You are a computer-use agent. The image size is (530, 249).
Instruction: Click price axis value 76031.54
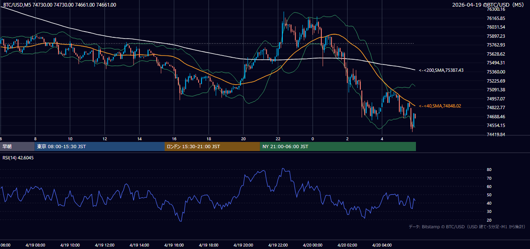[x=496, y=27]
